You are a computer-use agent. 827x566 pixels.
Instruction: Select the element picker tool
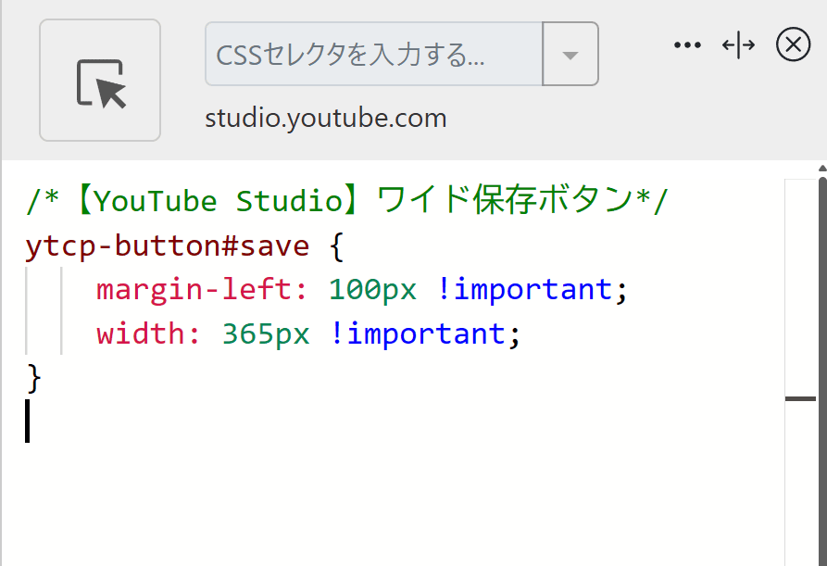99,80
